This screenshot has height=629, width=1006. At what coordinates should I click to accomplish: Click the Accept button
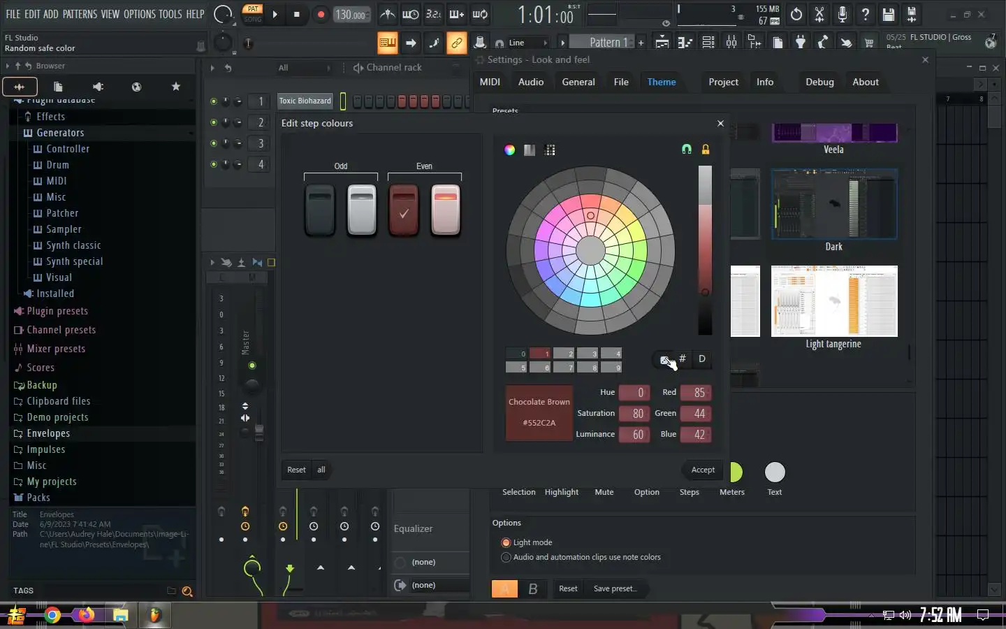coord(703,470)
